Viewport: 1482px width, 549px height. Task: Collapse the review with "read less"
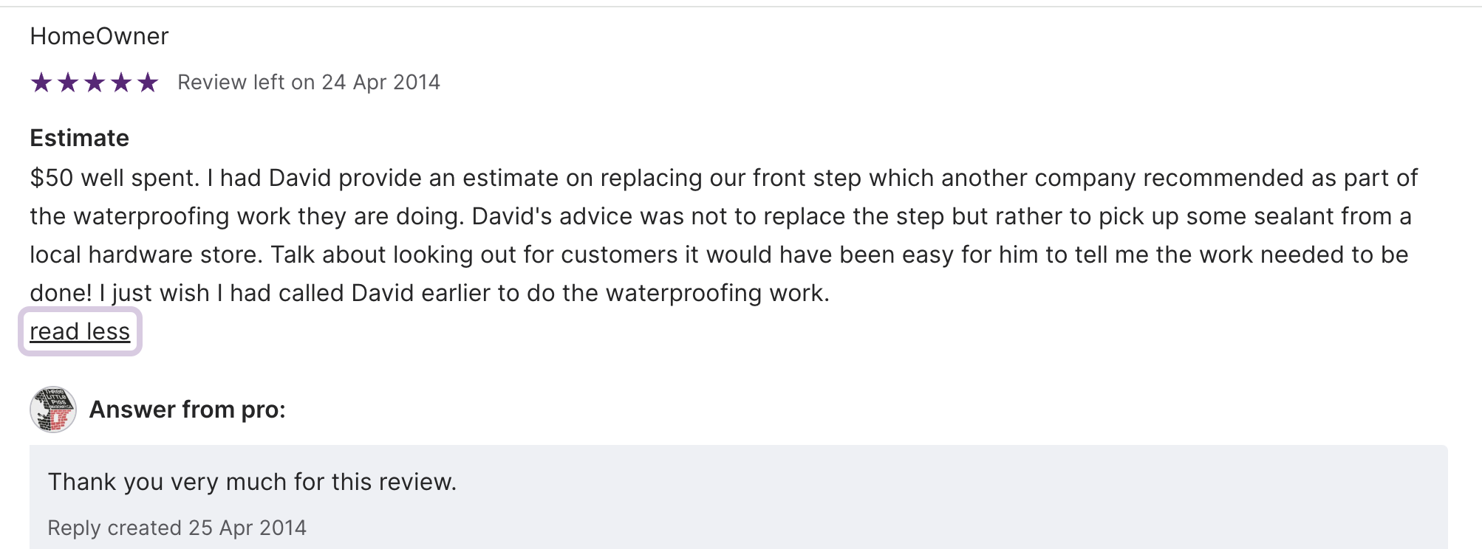tap(80, 332)
